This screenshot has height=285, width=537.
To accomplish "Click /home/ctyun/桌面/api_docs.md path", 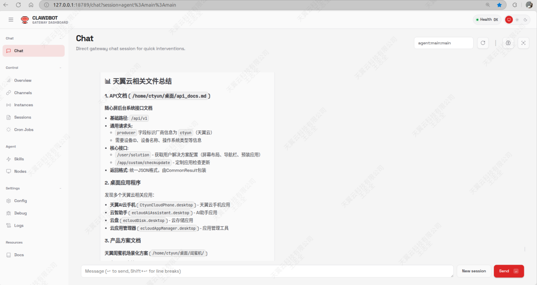I will (x=169, y=96).
